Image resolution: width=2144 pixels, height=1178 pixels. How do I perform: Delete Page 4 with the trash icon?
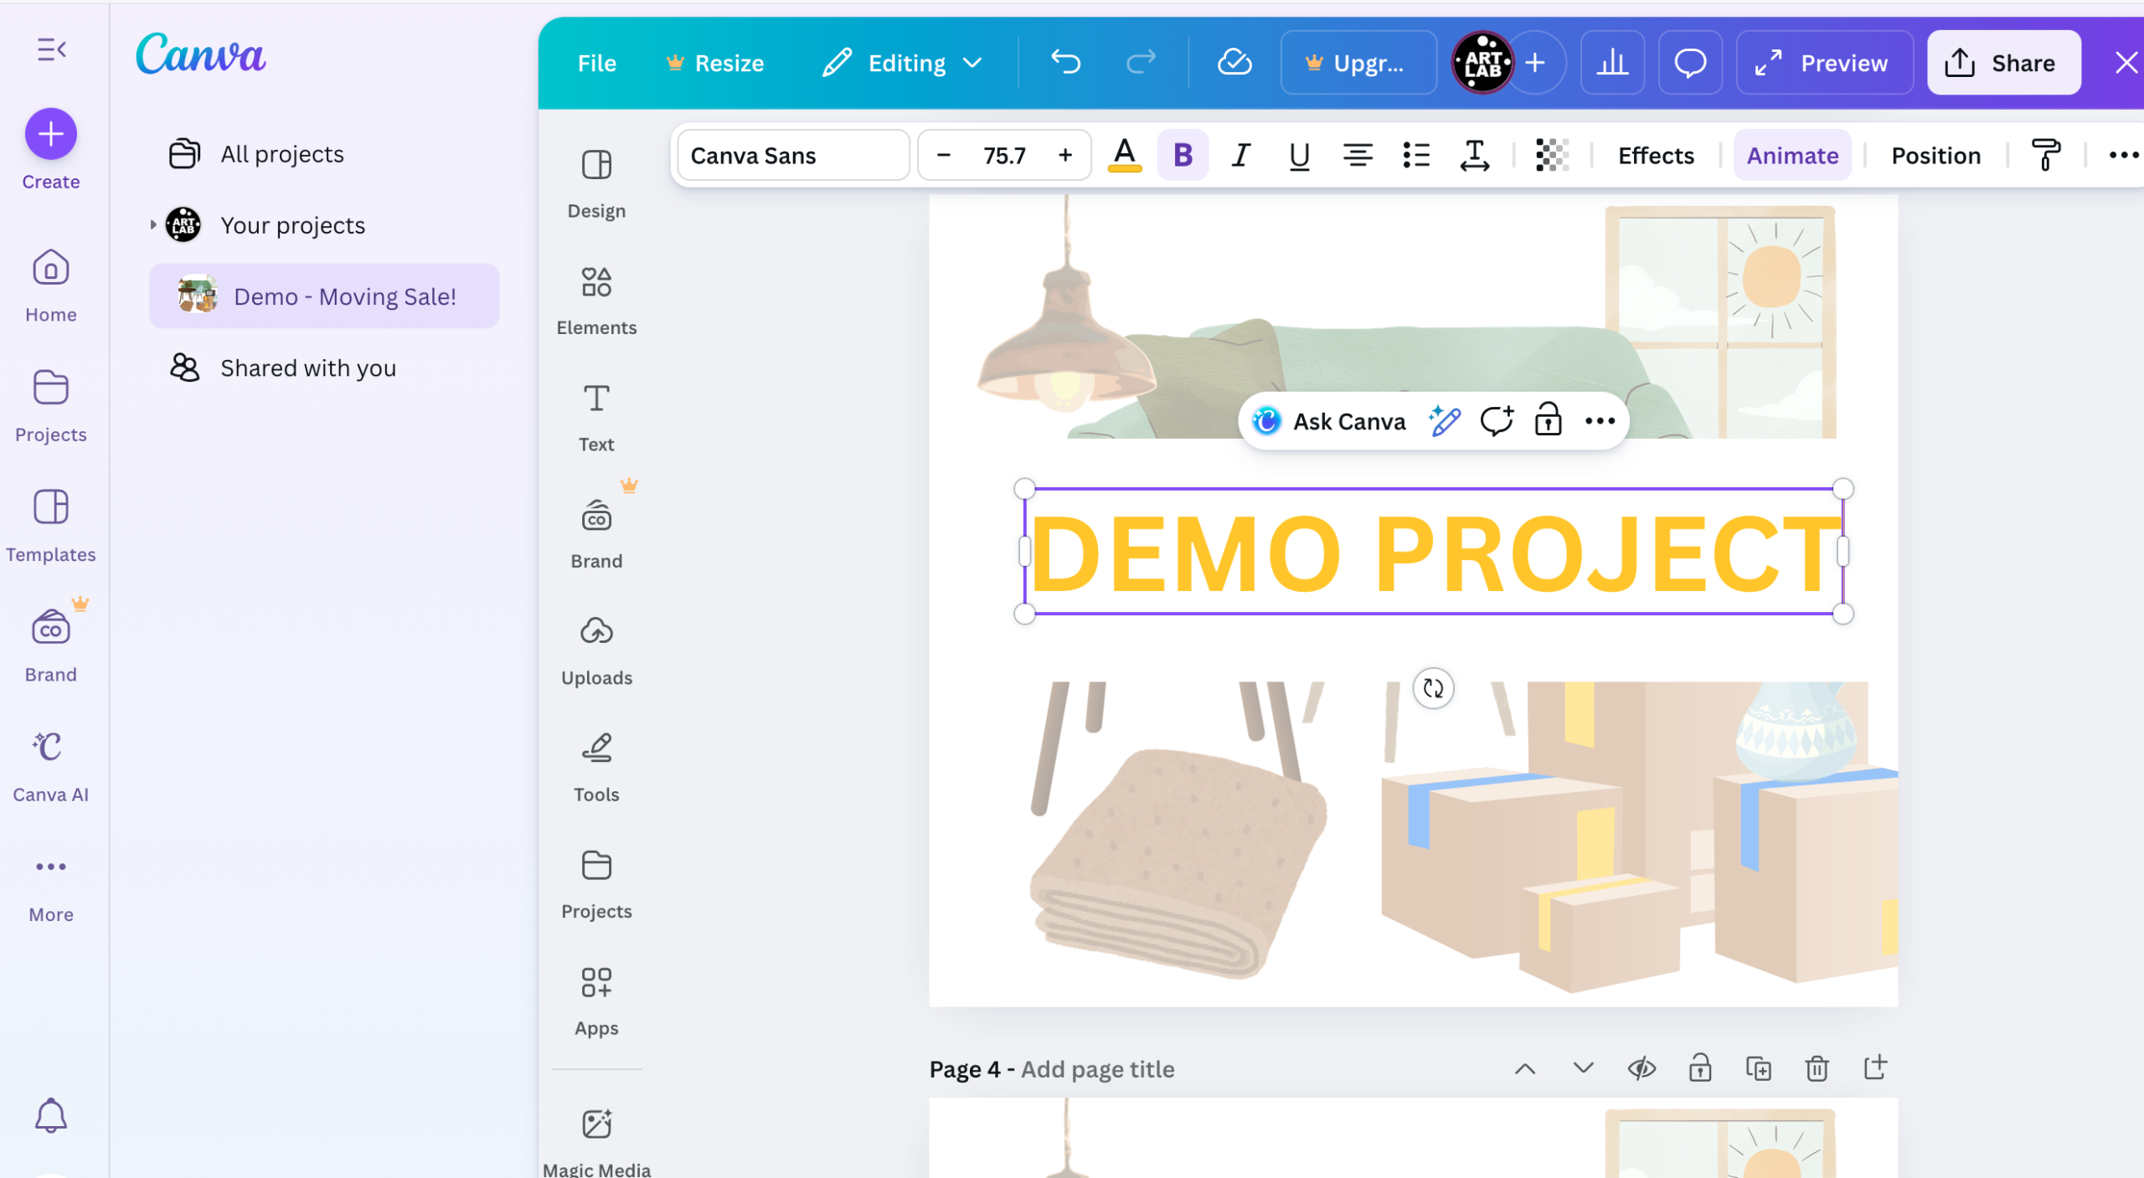pyautogui.click(x=1817, y=1068)
